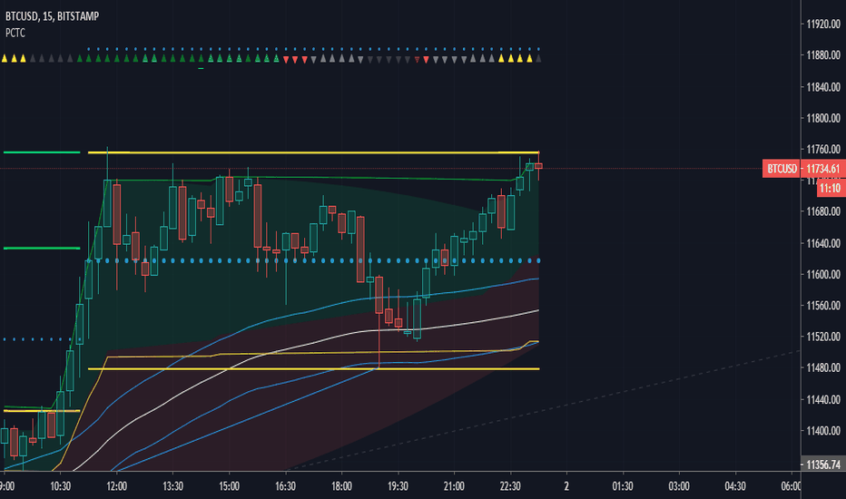Click the 16:30 time axis label
Image resolution: width=846 pixels, height=499 pixels.
pos(285,486)
